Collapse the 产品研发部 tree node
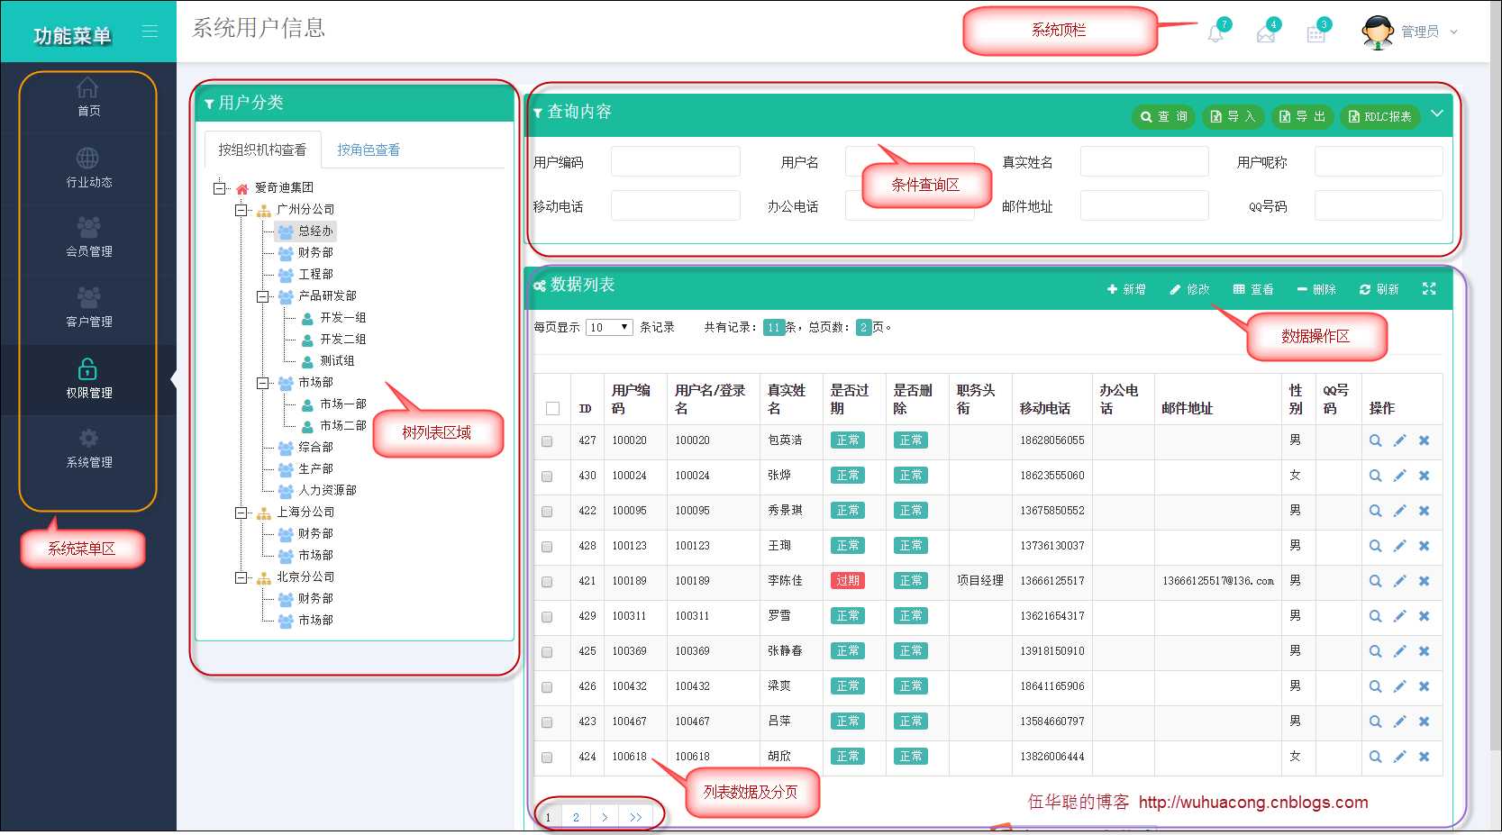This screenshot has width=1502, height=835. [262, 295]
